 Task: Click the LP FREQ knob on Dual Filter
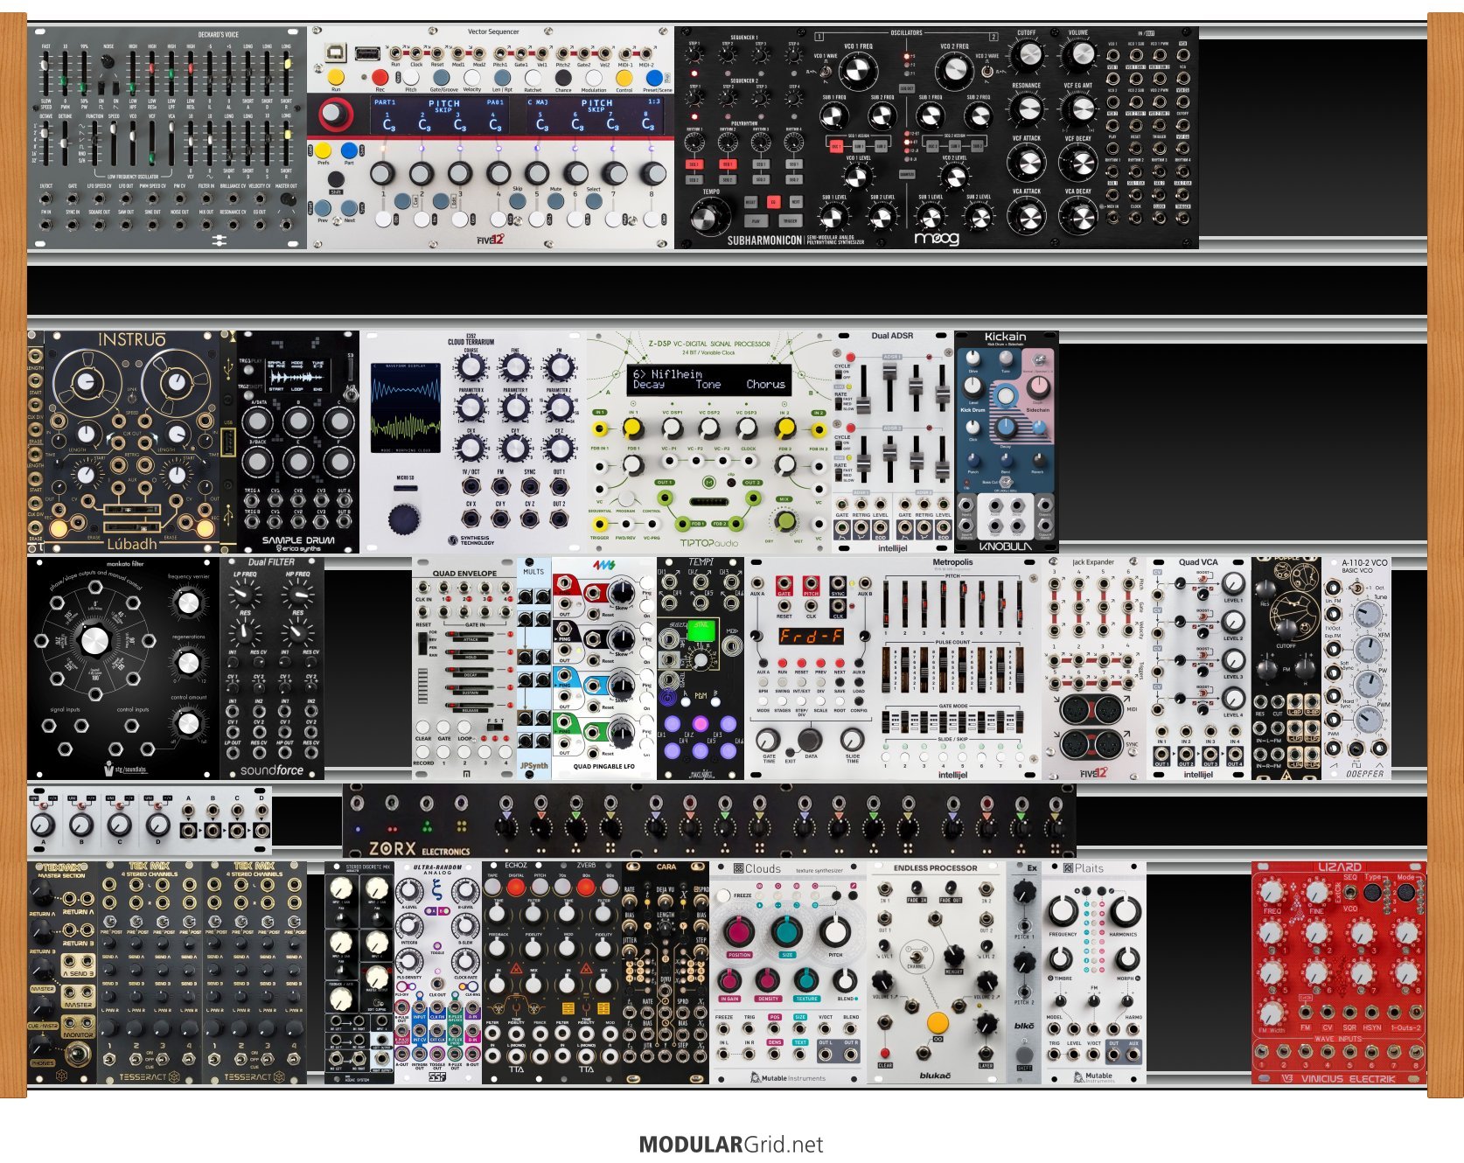tap(246, 593)
